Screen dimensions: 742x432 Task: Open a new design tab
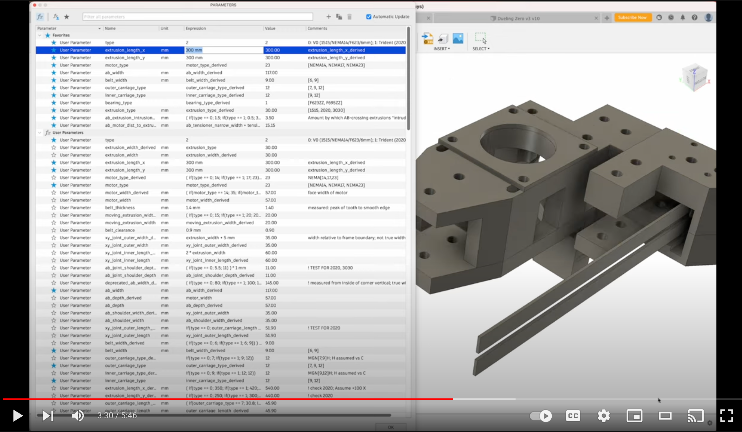(607, 18)
